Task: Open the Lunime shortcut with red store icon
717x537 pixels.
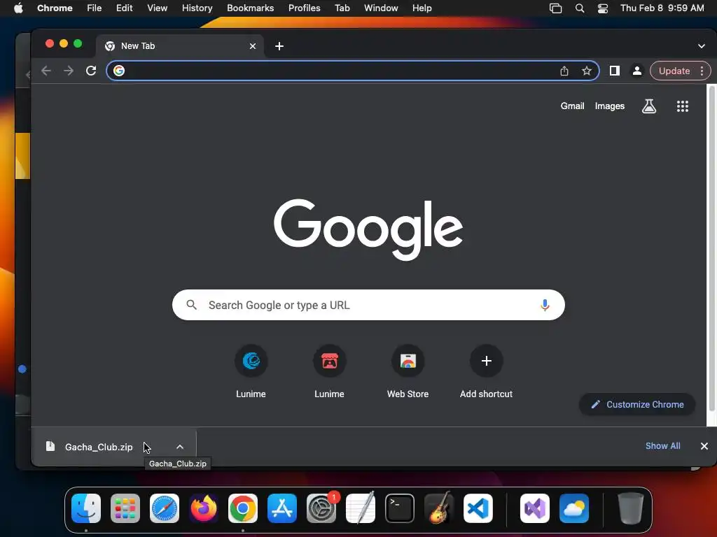Action: pyautogui.click(x=329, y=361)
